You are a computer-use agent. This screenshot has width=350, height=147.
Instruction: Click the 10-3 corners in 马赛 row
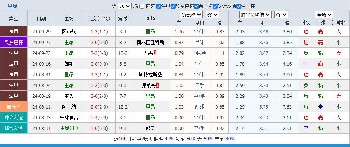tap(123, 53)
